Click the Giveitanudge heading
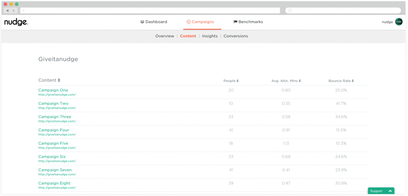 coord(58,59)
